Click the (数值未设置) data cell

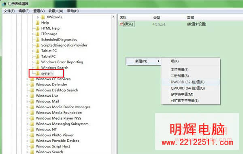pos(196,24)
